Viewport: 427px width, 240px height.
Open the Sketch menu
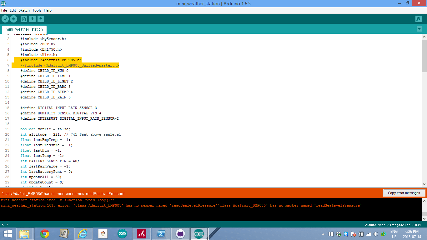coord(24,10)
